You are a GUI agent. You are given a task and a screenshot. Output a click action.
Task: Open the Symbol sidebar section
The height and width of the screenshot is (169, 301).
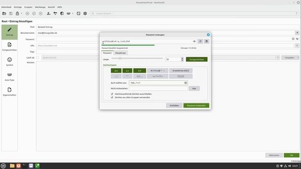click(9, 61)
